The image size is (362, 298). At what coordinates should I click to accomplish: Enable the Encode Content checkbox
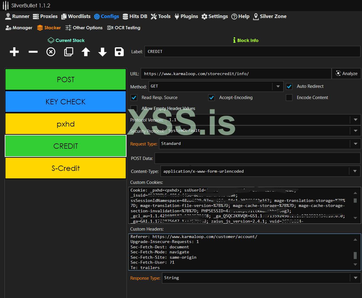pyautogui.click(x=289, y=98)
